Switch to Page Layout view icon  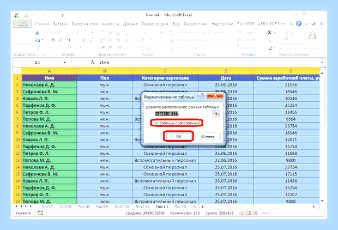(249, 213)
